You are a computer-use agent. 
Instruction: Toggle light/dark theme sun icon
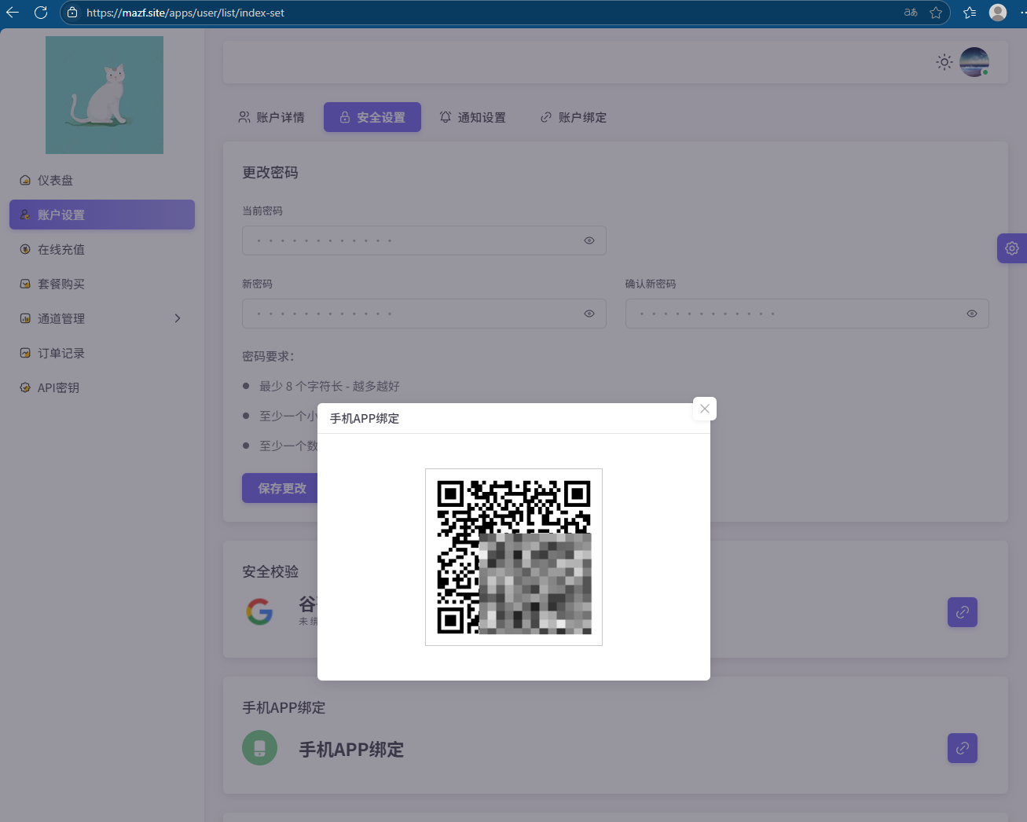[x=944, y=62]
